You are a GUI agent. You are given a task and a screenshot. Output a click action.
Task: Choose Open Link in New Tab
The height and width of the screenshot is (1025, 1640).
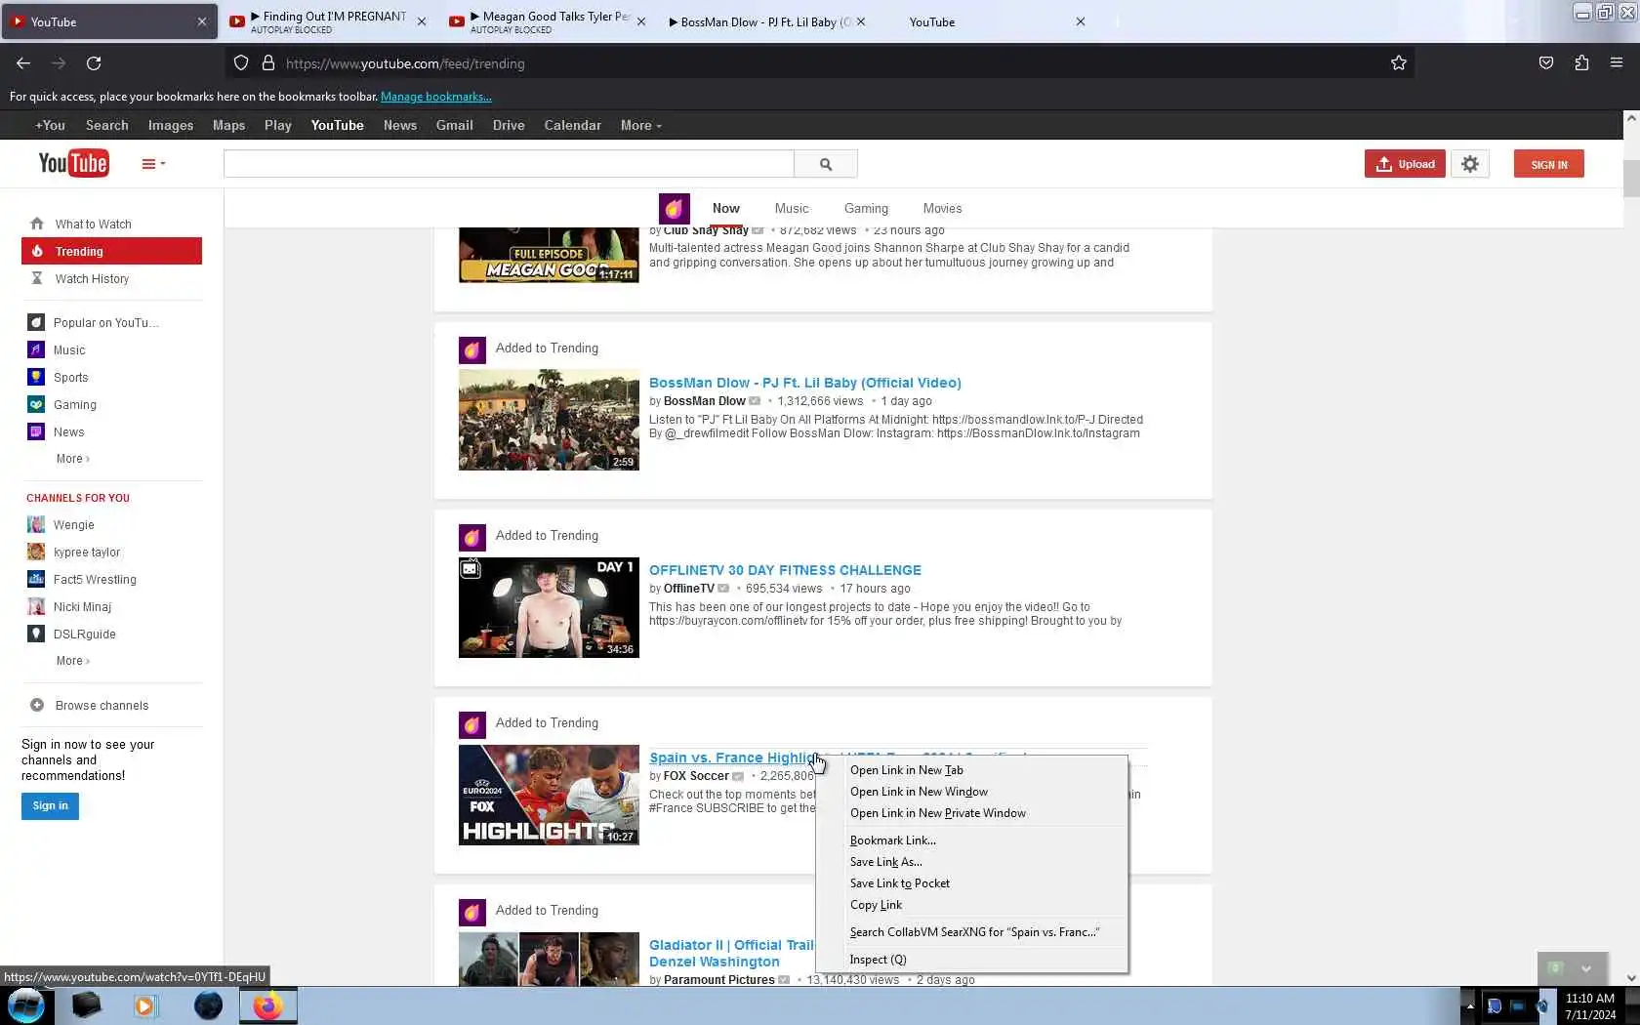[971, 770]
